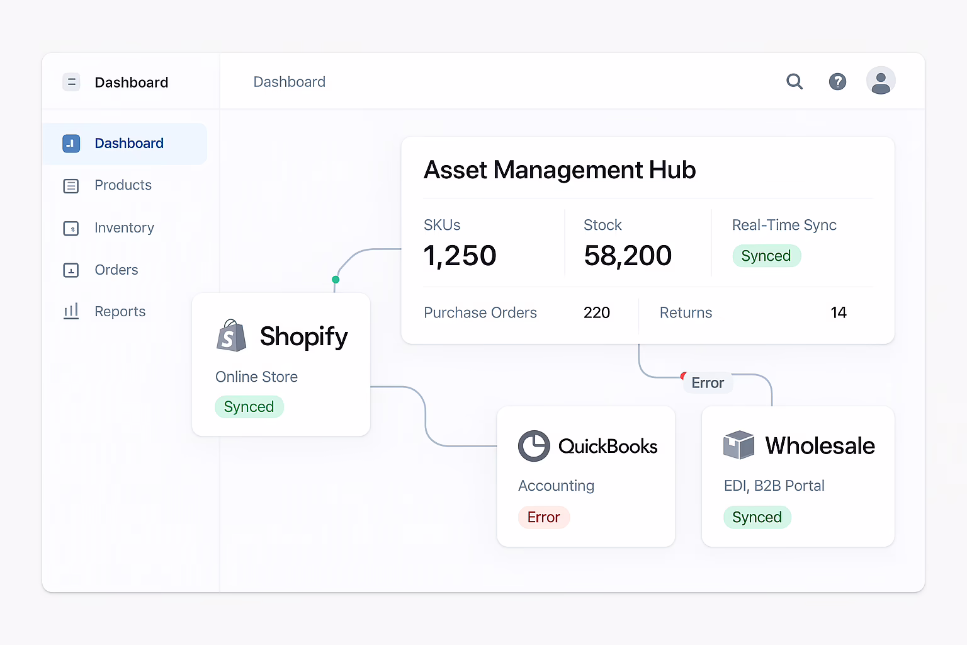The height and width of the screenshot is (645, 967).
Task: Click the green connector dot above Shopify
Action: [x=336, y=280]
